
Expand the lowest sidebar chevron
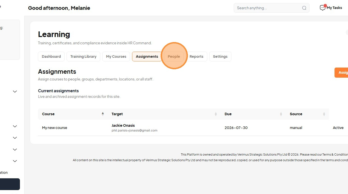tap(15, 161)
